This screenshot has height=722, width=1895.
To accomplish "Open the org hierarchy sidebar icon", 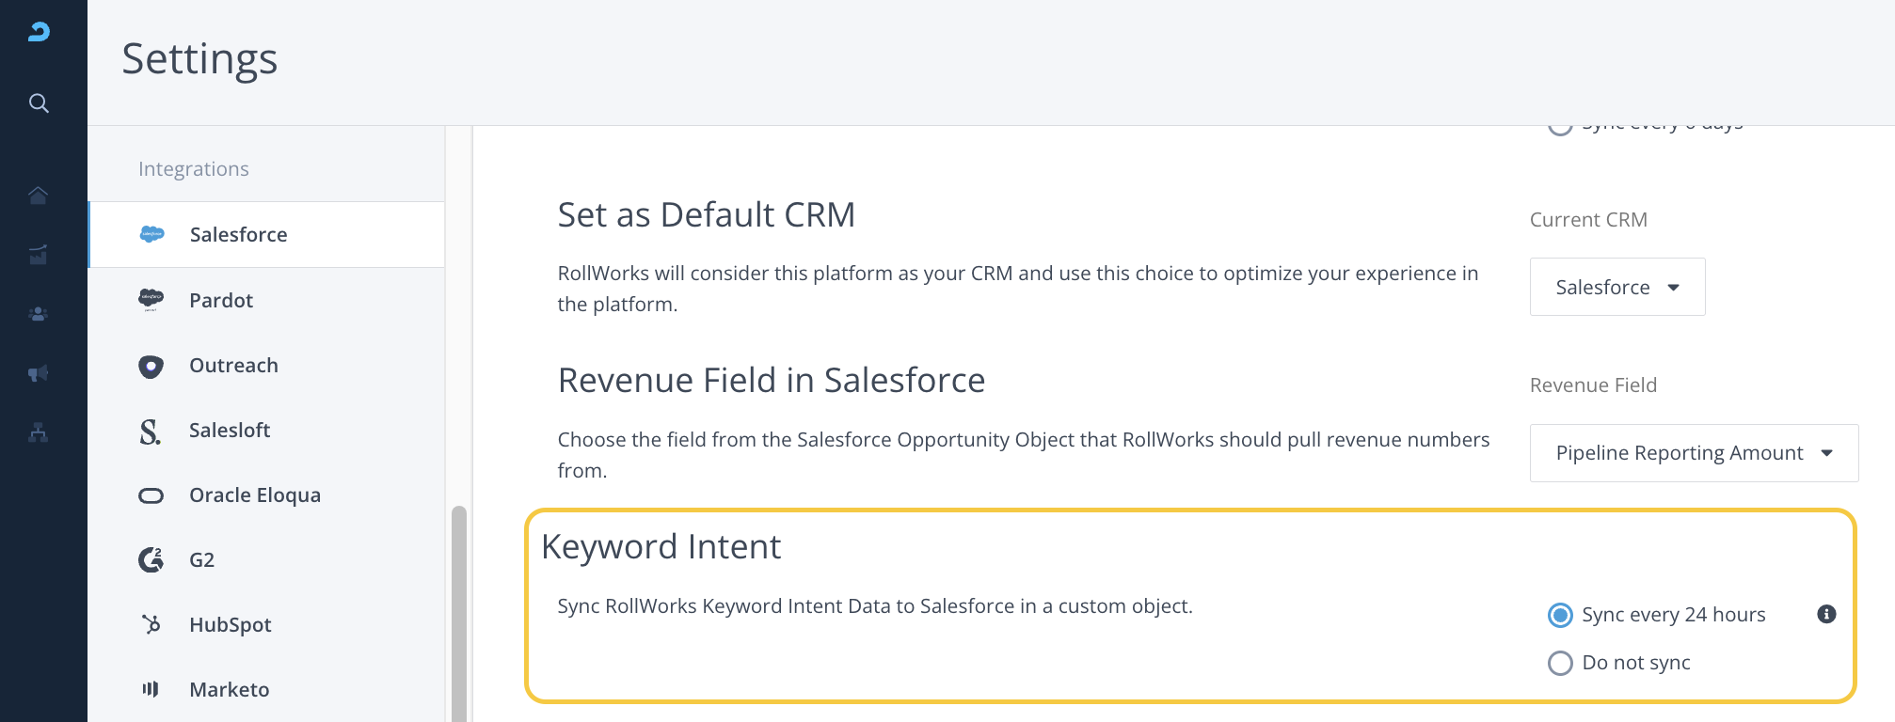I will tap(39, 432).
